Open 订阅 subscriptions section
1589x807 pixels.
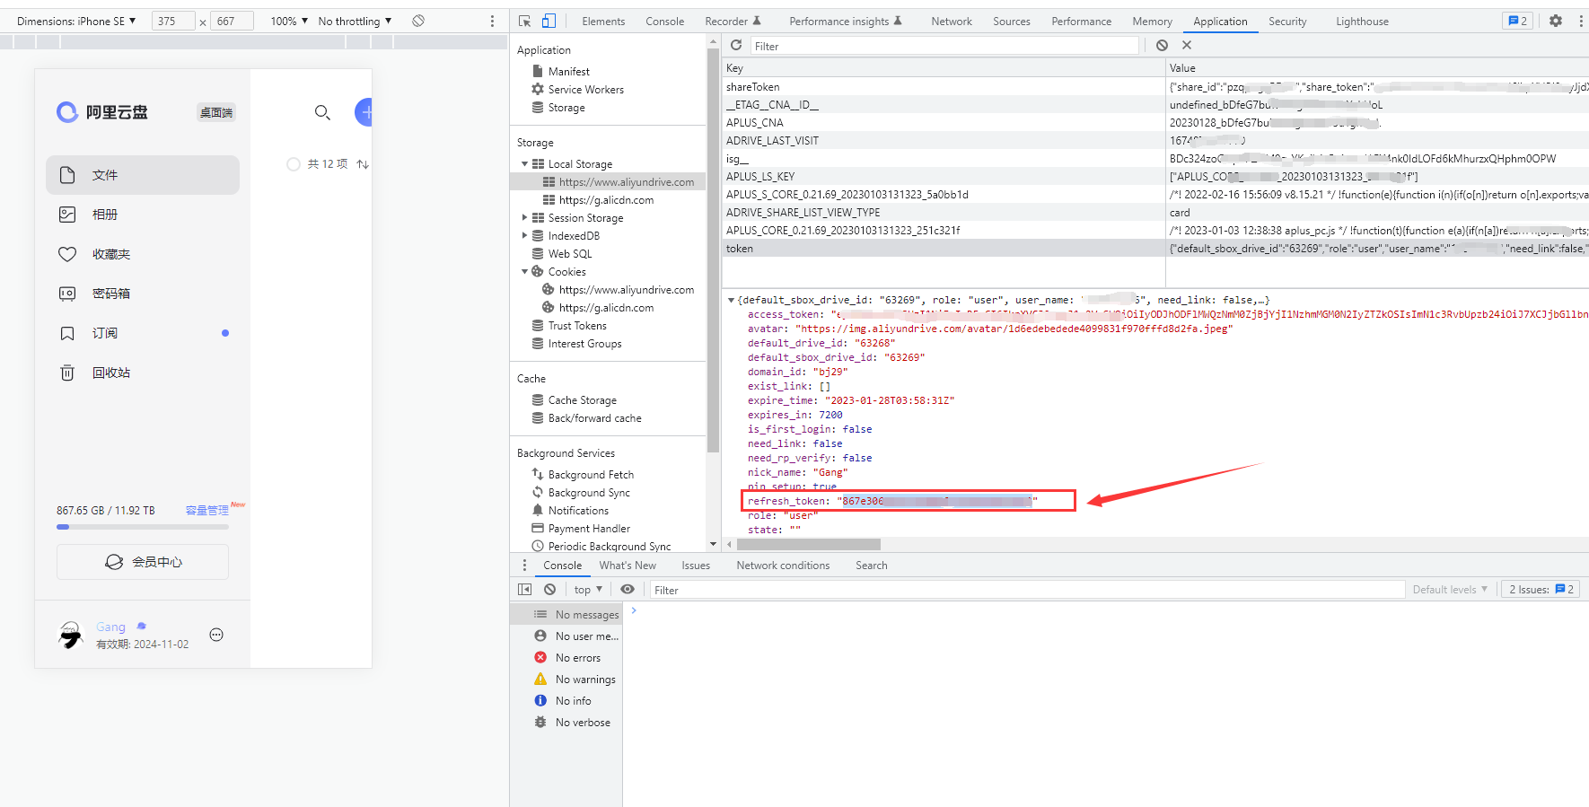click(143, 333)
